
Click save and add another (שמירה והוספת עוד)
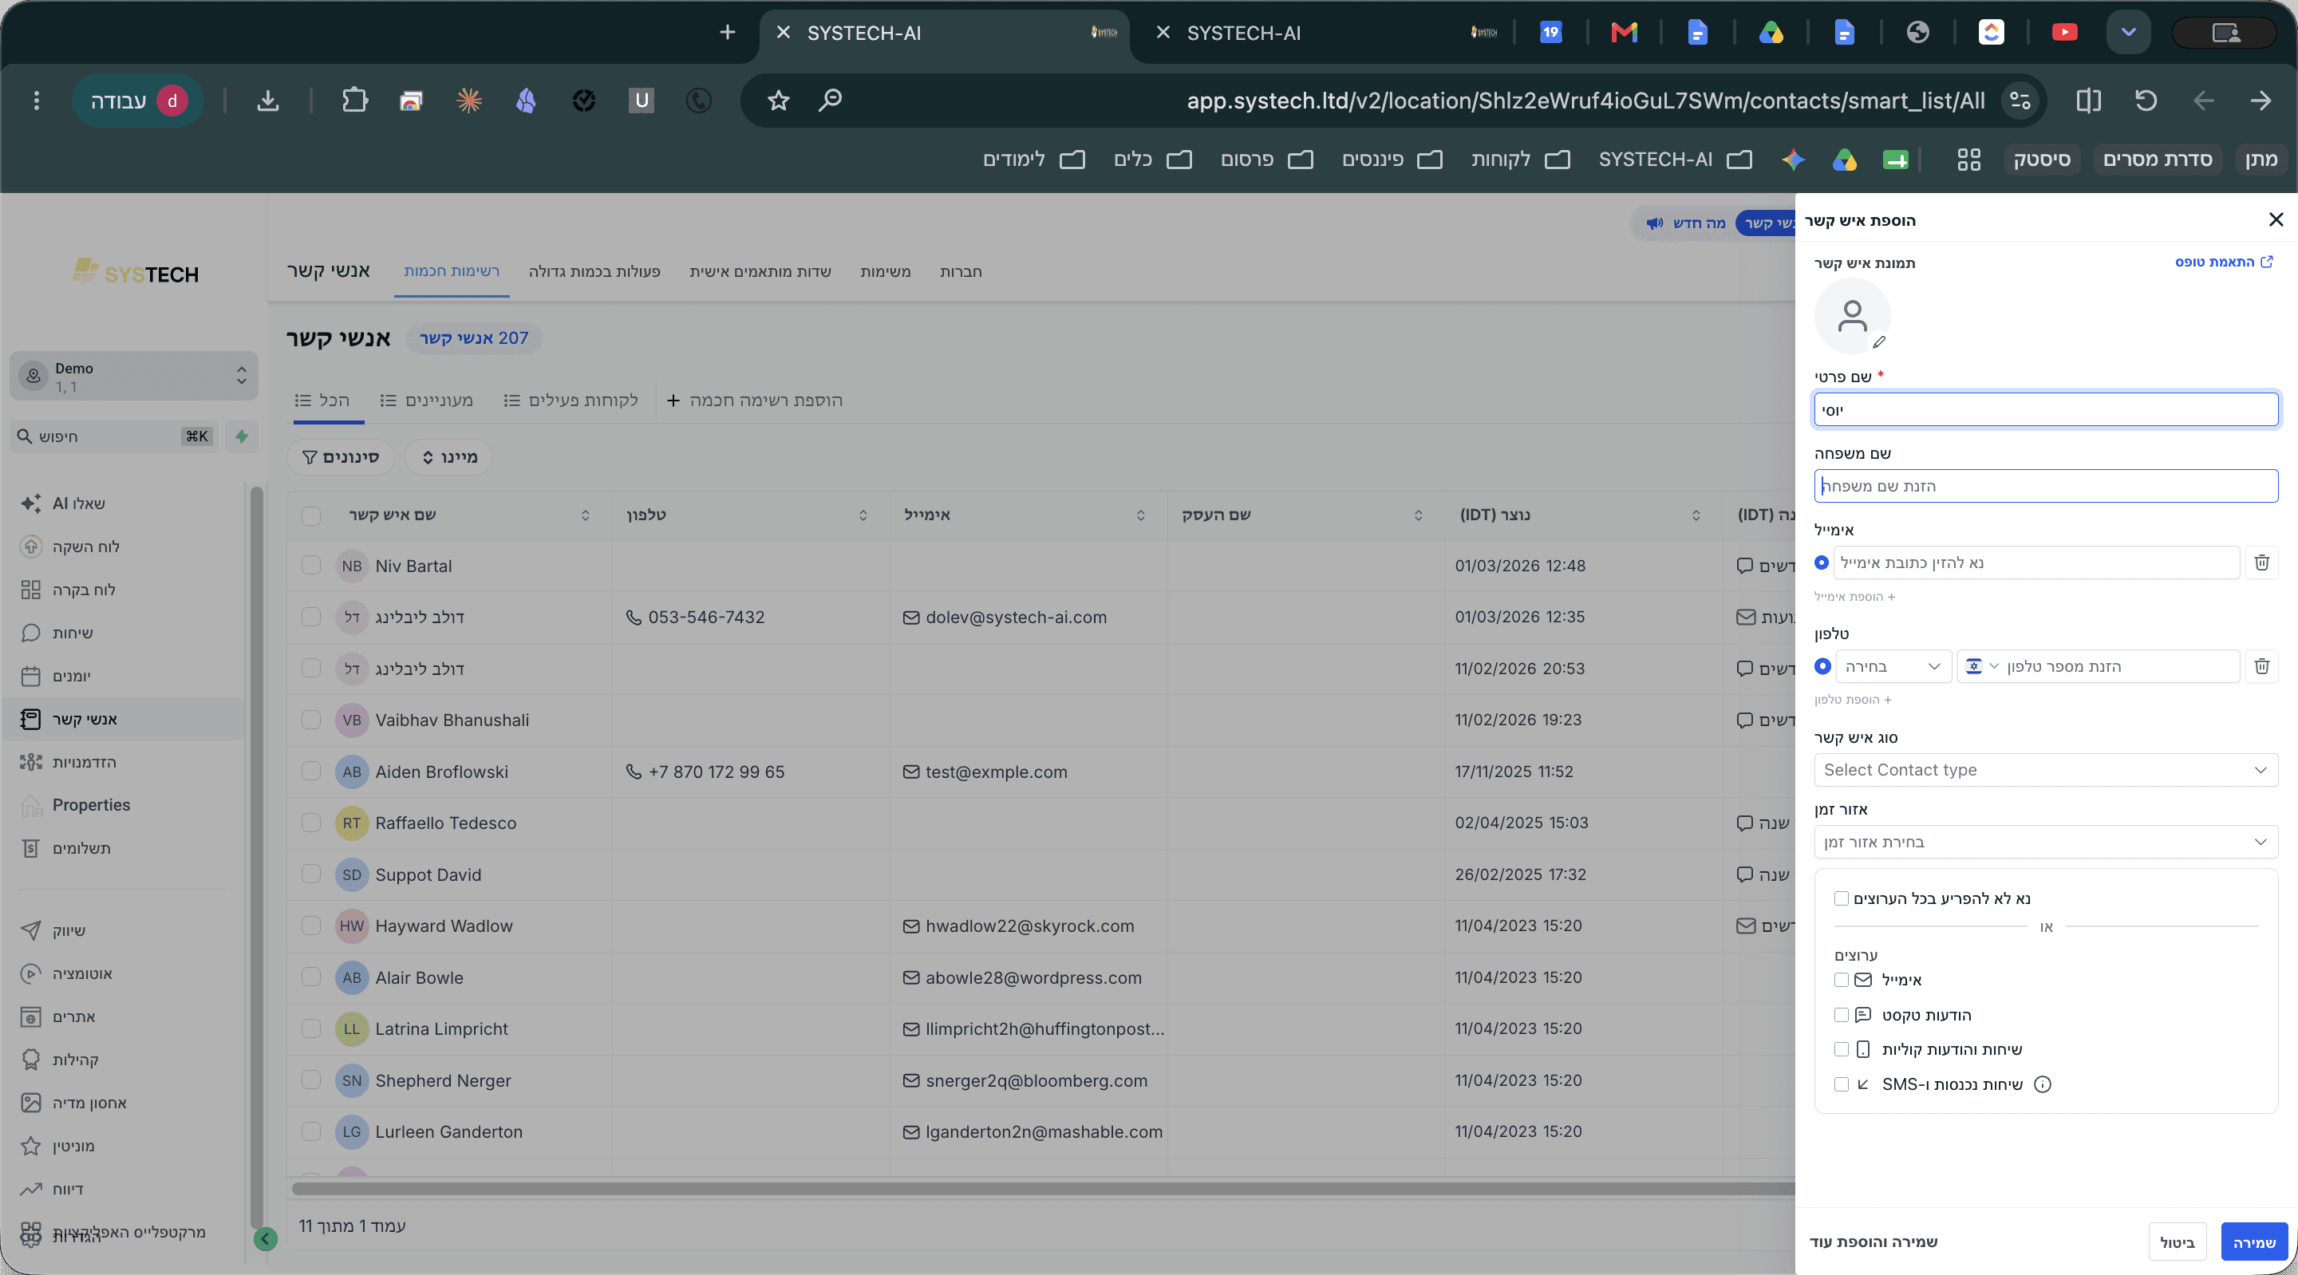pyautogui.click(x=1874, y=1241)
